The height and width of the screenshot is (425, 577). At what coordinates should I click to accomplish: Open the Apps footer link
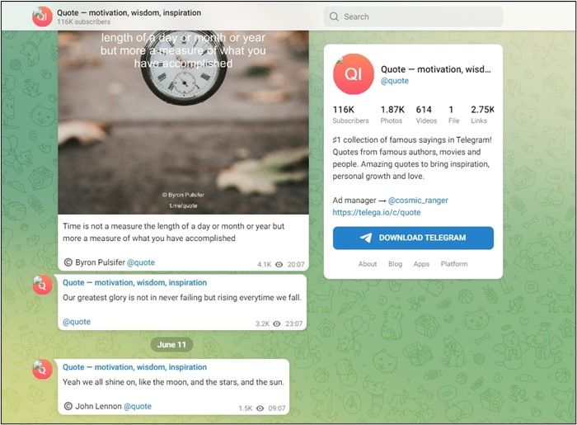pos(421,264)
